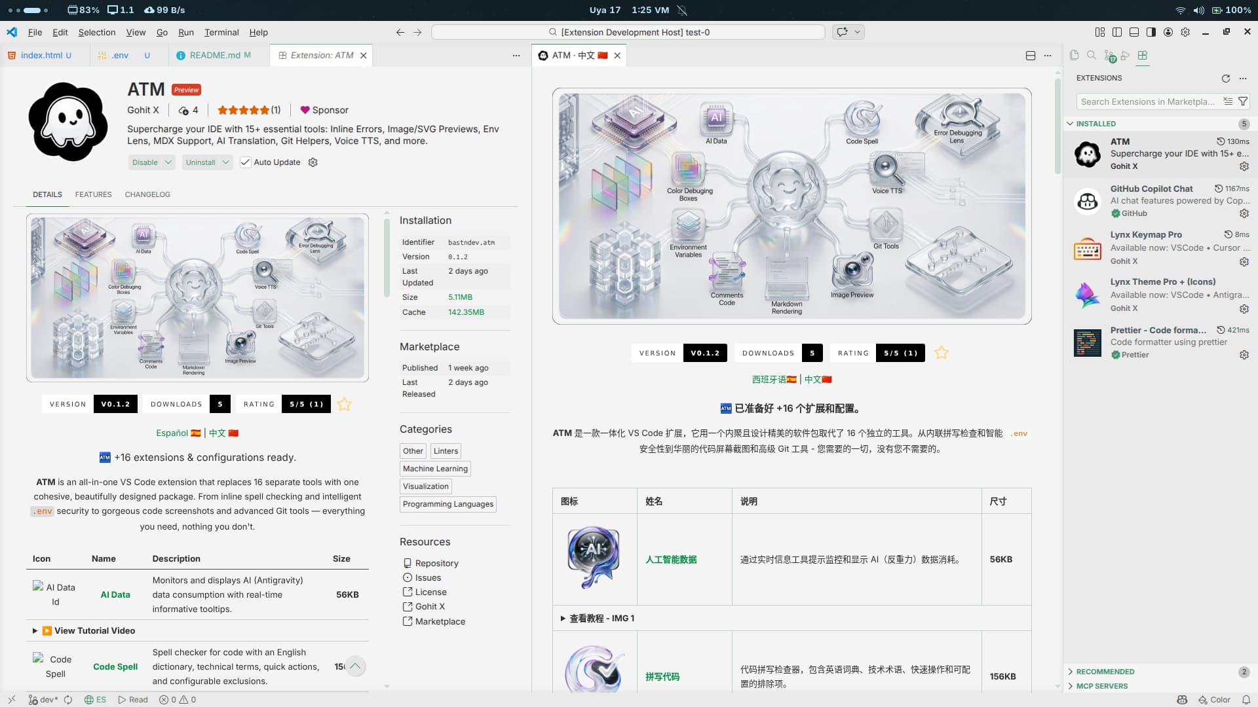
Task: Open the Terminal menu
Action: [221, 32]
